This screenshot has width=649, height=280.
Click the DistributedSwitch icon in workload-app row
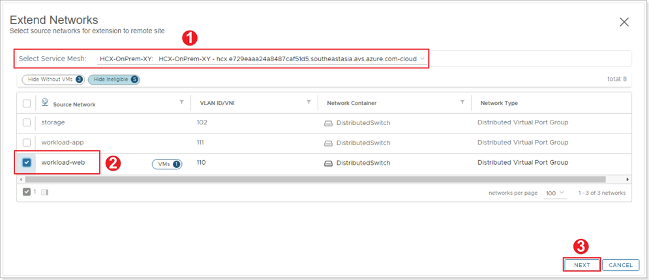coord(328,143)
